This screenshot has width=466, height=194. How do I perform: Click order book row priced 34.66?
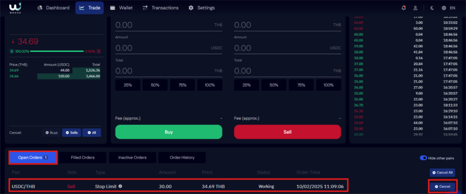[55, 76]
